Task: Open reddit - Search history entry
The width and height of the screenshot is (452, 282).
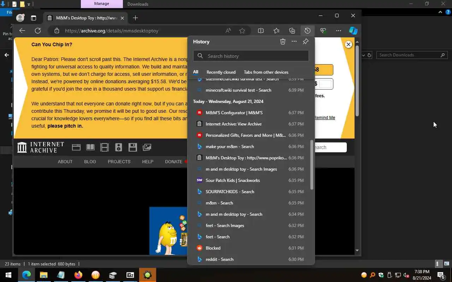Action: 251,259
